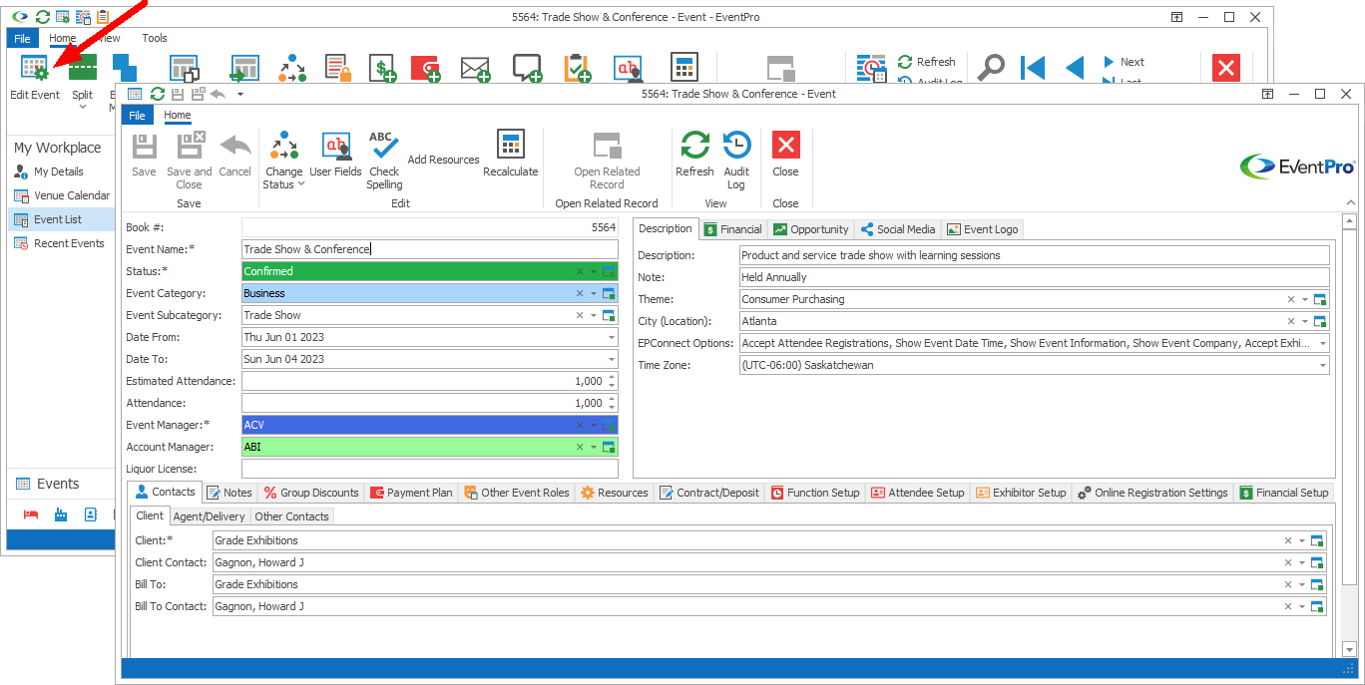Viewport: 1365px width, 685px height.
Task: Switch to the Event Logo tab
Action: [982, 229]
